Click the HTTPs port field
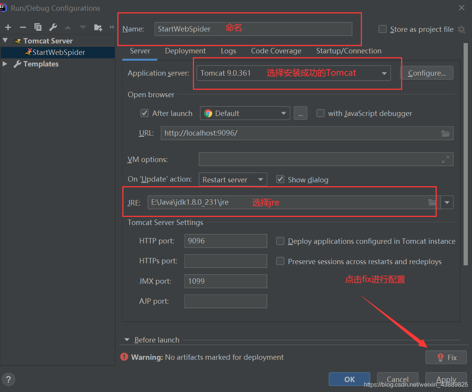The image size is (472, 392). 225,261
